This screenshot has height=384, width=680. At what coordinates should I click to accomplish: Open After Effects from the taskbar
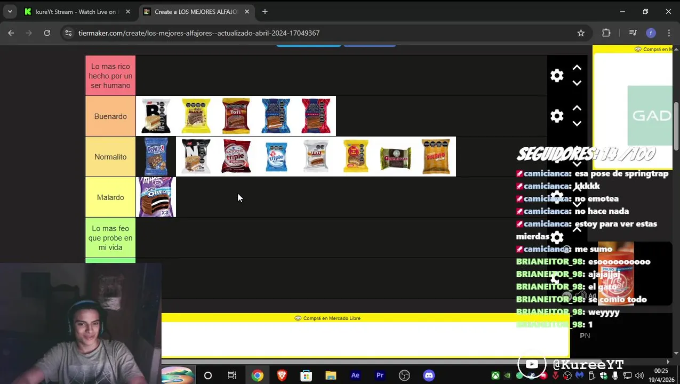[x=355, y=375]
